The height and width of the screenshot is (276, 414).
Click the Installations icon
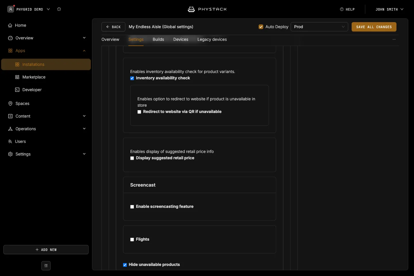(x=17, y=64)
